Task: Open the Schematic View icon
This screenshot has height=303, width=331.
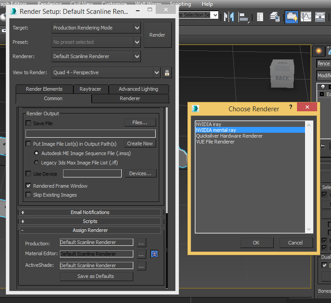Action: [320, 17]
